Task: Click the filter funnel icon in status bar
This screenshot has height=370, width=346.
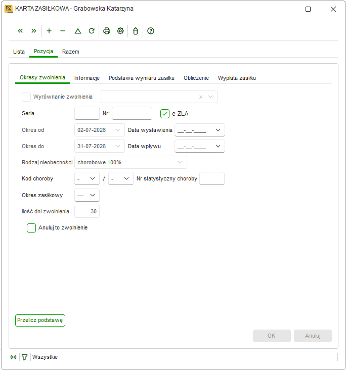Action: 25,357
